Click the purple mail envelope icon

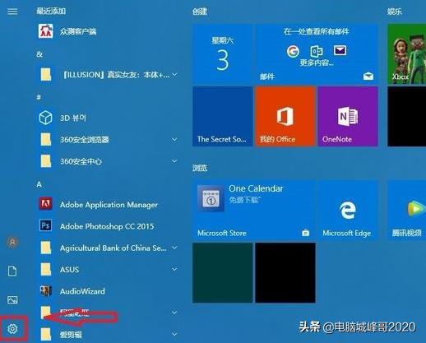(340, 50)
